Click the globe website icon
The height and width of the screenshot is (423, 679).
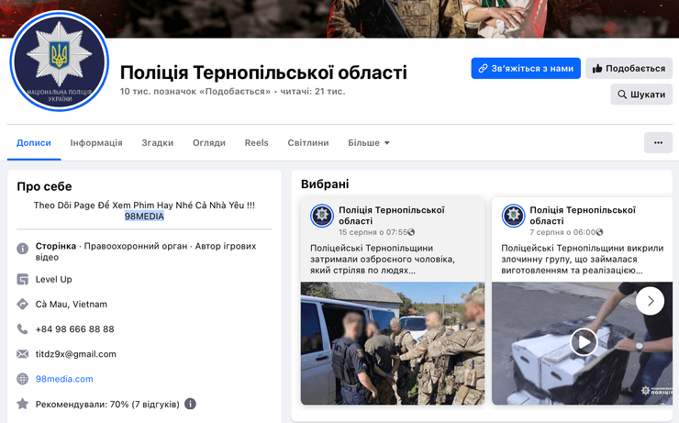[23, 379]
